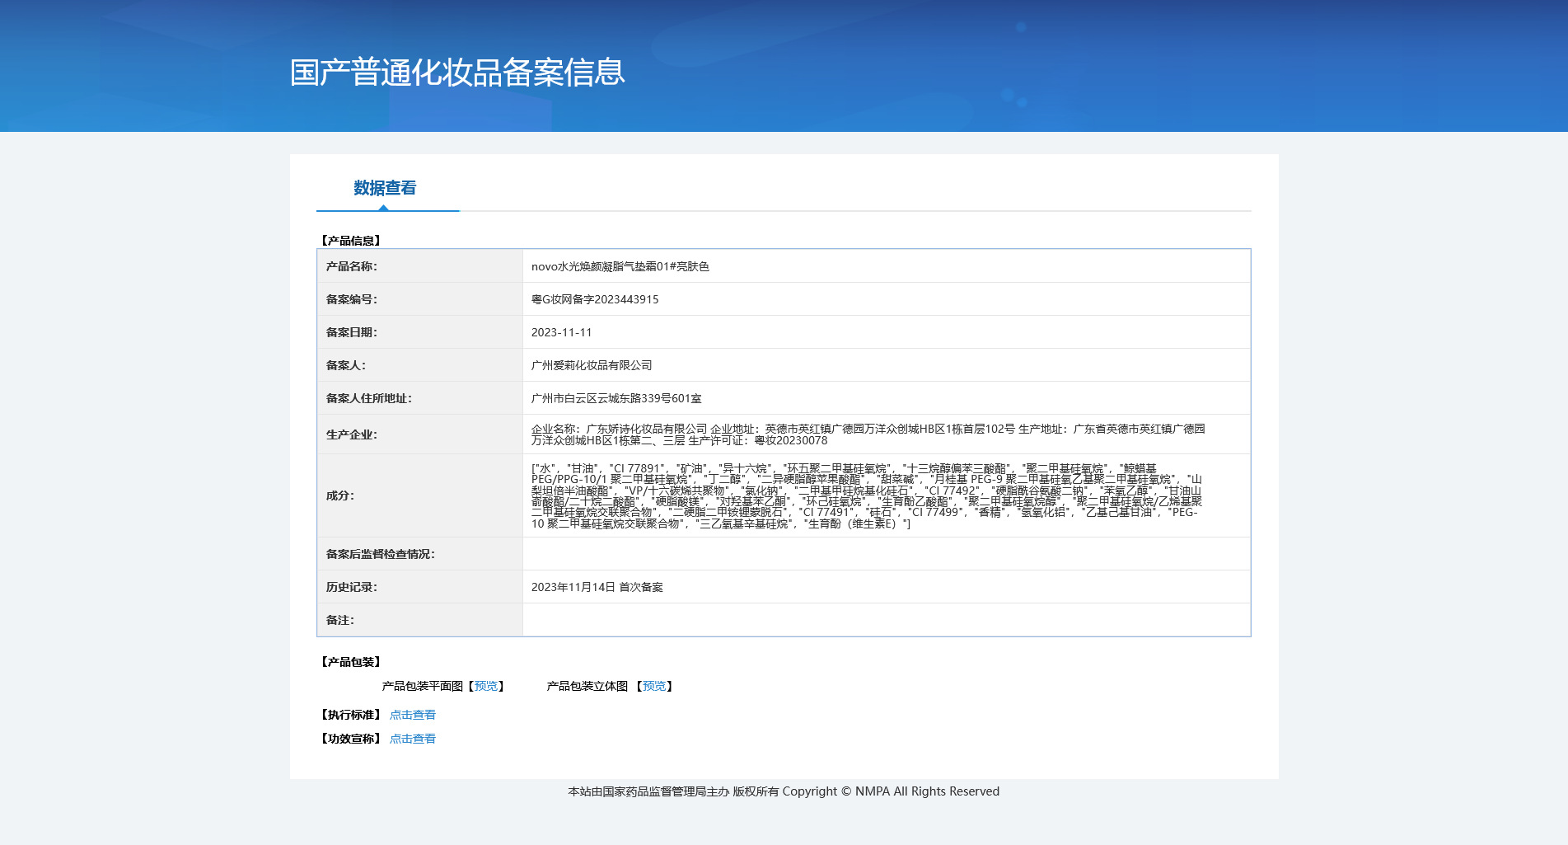Click the 产品信息 section heading

350,241
